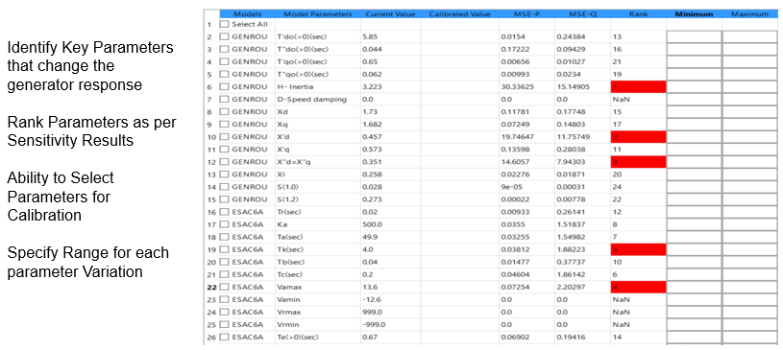Check the T''qo(>0)(sec) row checkbox
The height and width of the screenshot is (350, 783).
tap(224, 74)
